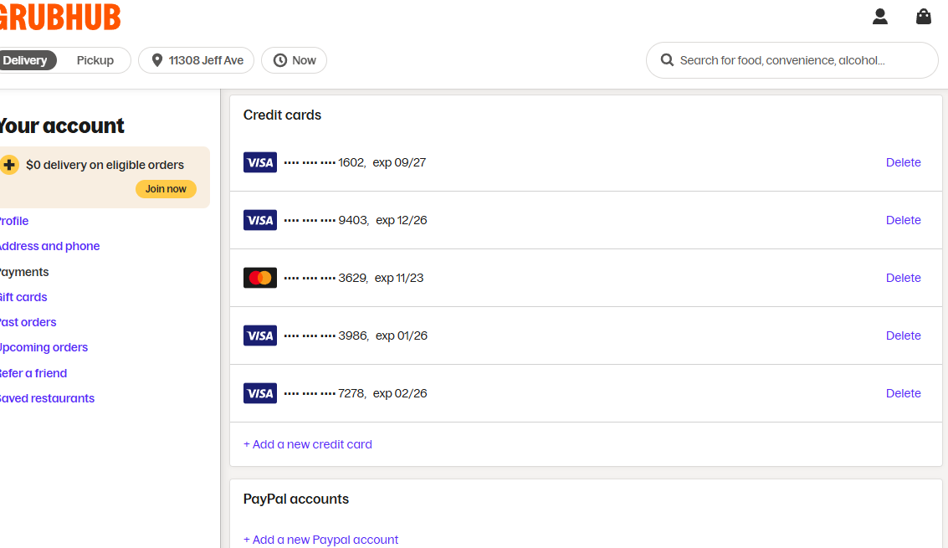Click the Mastercard logo for card 3629
The height and width of the screenshot is (548, 948).
pos(260,278)
